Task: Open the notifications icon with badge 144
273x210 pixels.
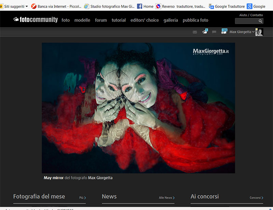Action: (x=224, y=31)
